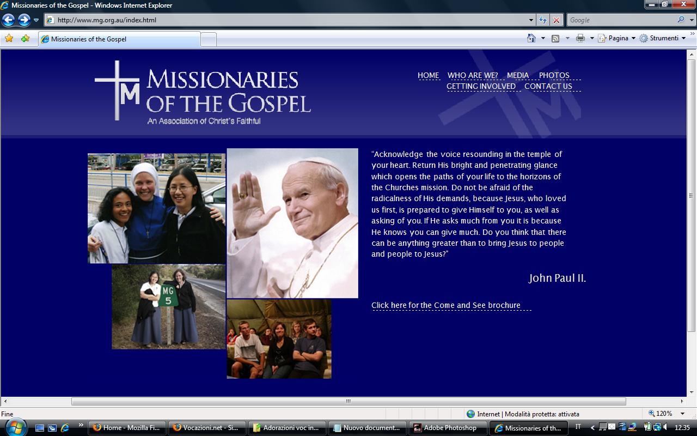The height and width of the screenshot is (436, 697).
Task: Open the PHOTOS page link
Action: point(554,76)
